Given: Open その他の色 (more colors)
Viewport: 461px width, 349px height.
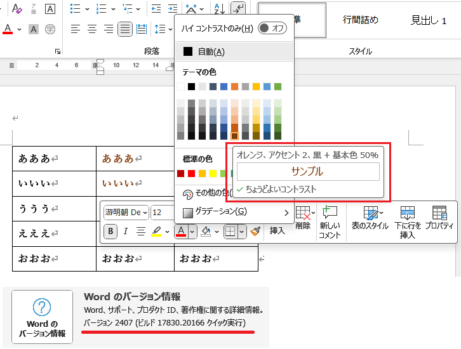Looking at the screenshot, I should point(207,194).
